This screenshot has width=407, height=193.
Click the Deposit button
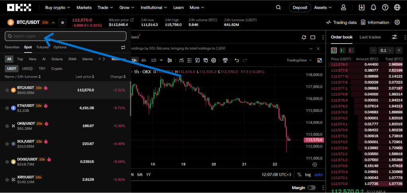pos(300,8)
